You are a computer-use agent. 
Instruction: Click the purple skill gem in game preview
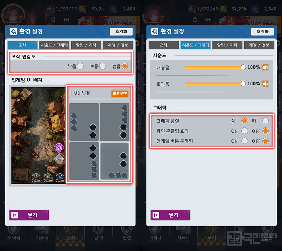coord(59,148)
